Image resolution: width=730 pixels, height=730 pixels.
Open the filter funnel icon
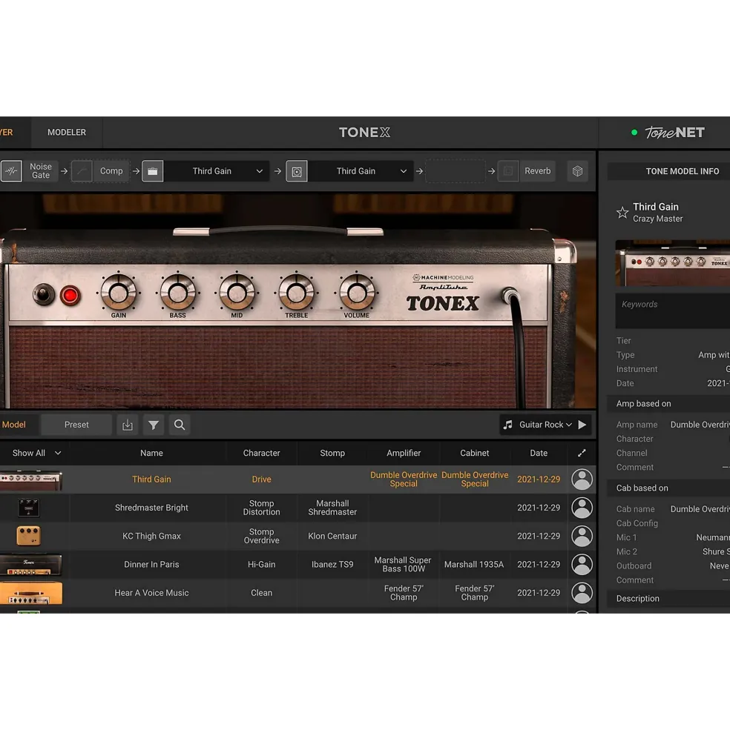pyautogui.click(x=154, y=425)
